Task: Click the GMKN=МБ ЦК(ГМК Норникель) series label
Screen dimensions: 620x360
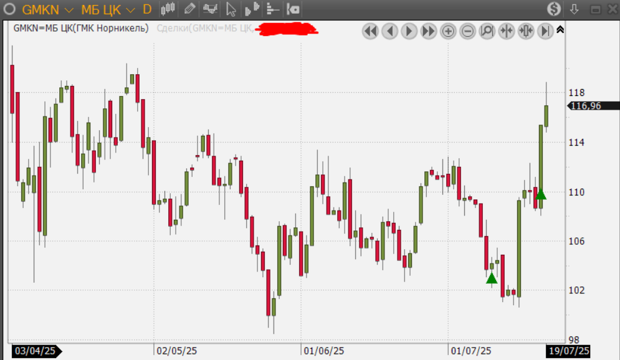Action: 81,28
